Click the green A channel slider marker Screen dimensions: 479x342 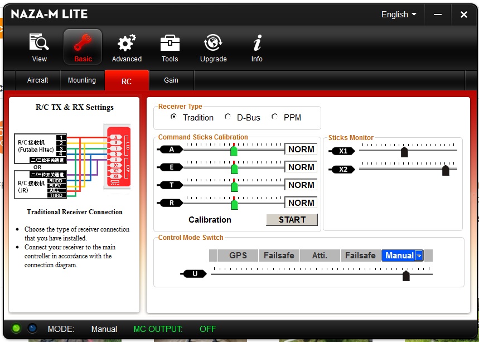(x=234, y=151)
